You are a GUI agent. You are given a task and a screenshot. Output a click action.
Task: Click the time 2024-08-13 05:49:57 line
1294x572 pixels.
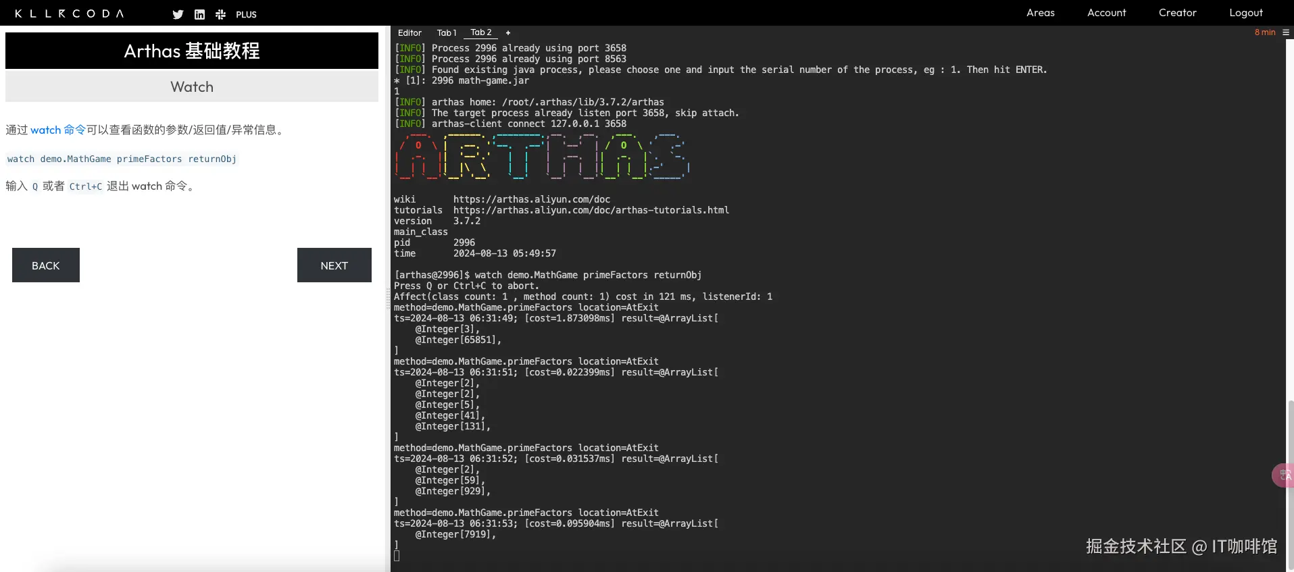[x=475, y=253]
